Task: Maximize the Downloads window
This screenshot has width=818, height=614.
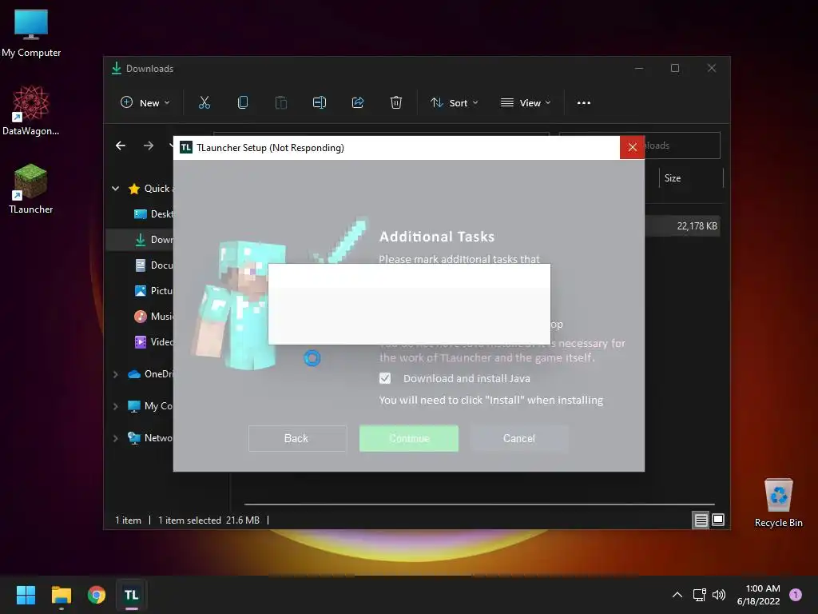Action: click(x=675, y=69)
